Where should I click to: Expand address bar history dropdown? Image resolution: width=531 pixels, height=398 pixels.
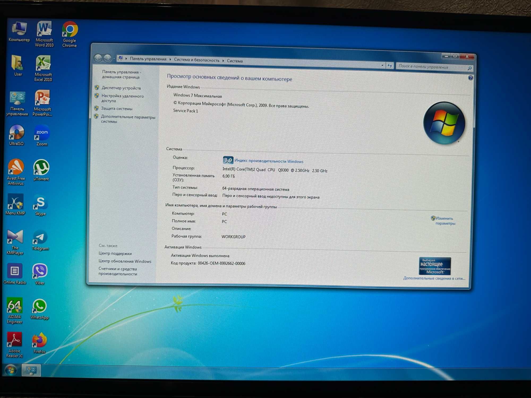382,65
